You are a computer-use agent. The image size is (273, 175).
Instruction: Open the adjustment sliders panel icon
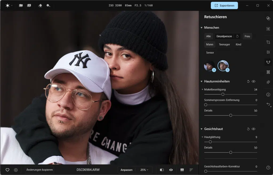(x=268, y=52)
